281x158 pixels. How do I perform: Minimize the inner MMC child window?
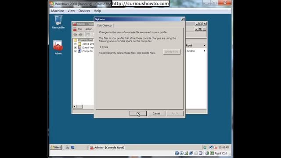[196, 29]
